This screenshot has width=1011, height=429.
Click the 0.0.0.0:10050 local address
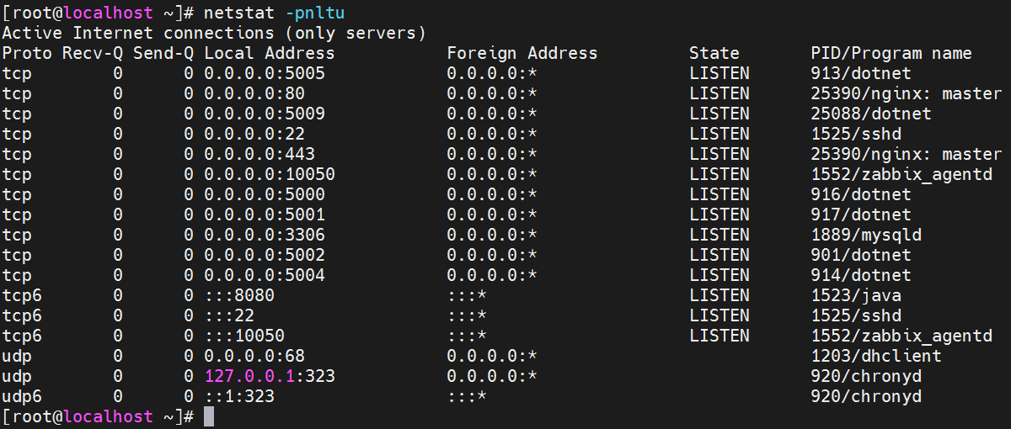coord(269,174)
